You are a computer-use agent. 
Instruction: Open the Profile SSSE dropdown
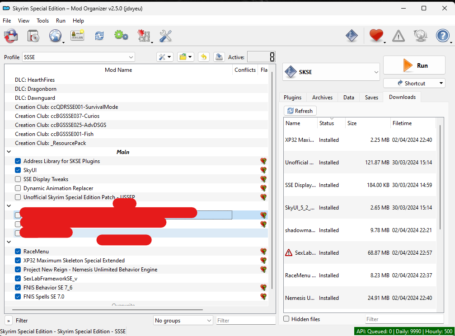(78, 57)
